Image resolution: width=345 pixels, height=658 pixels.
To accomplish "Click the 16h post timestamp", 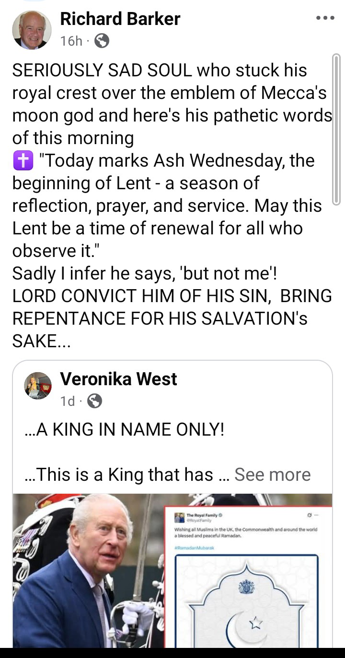I will pyautogui.click(x=71, y=41).
